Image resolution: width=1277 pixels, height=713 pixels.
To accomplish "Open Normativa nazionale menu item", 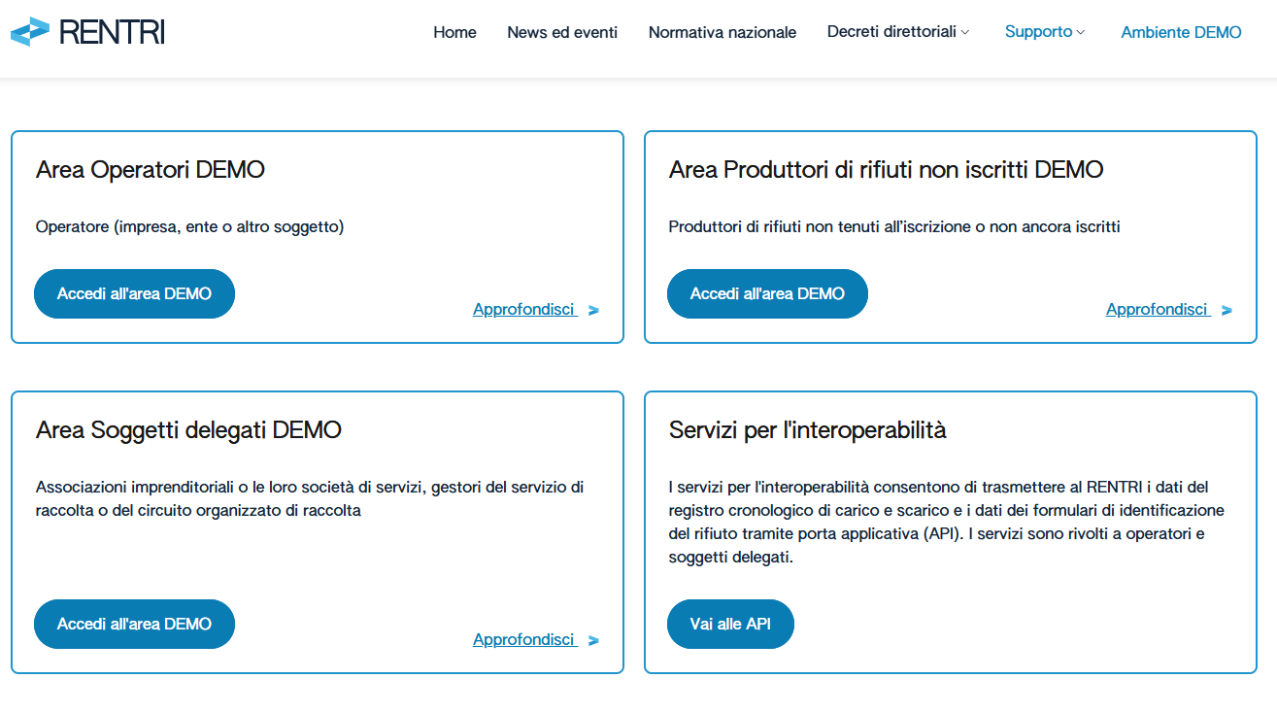I will pos(723,32).
